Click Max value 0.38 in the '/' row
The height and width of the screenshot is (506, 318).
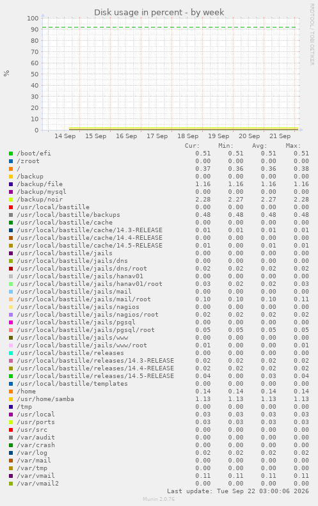pyautogui.click(x=301, y=169)
